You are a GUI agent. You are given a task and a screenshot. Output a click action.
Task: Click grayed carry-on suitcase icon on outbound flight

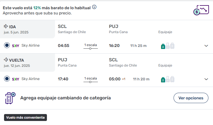coord(168,46)
